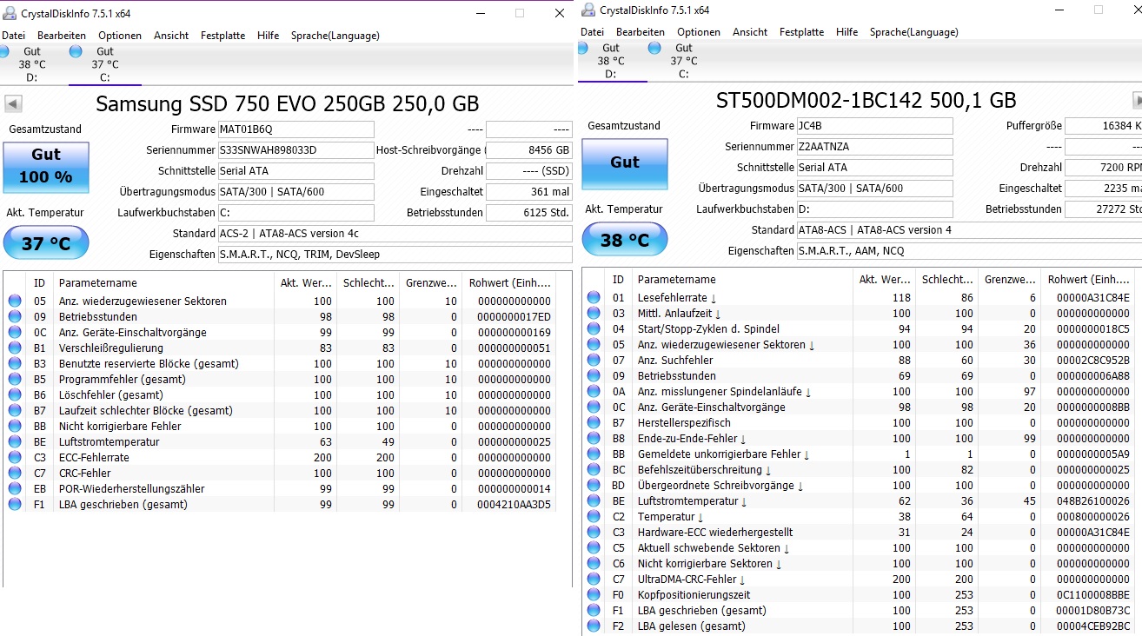Click status icon of ECC-Fehlerrate row
This screenshot has height=636, width=1142.
pyautogui.click(x=15, y=458)
